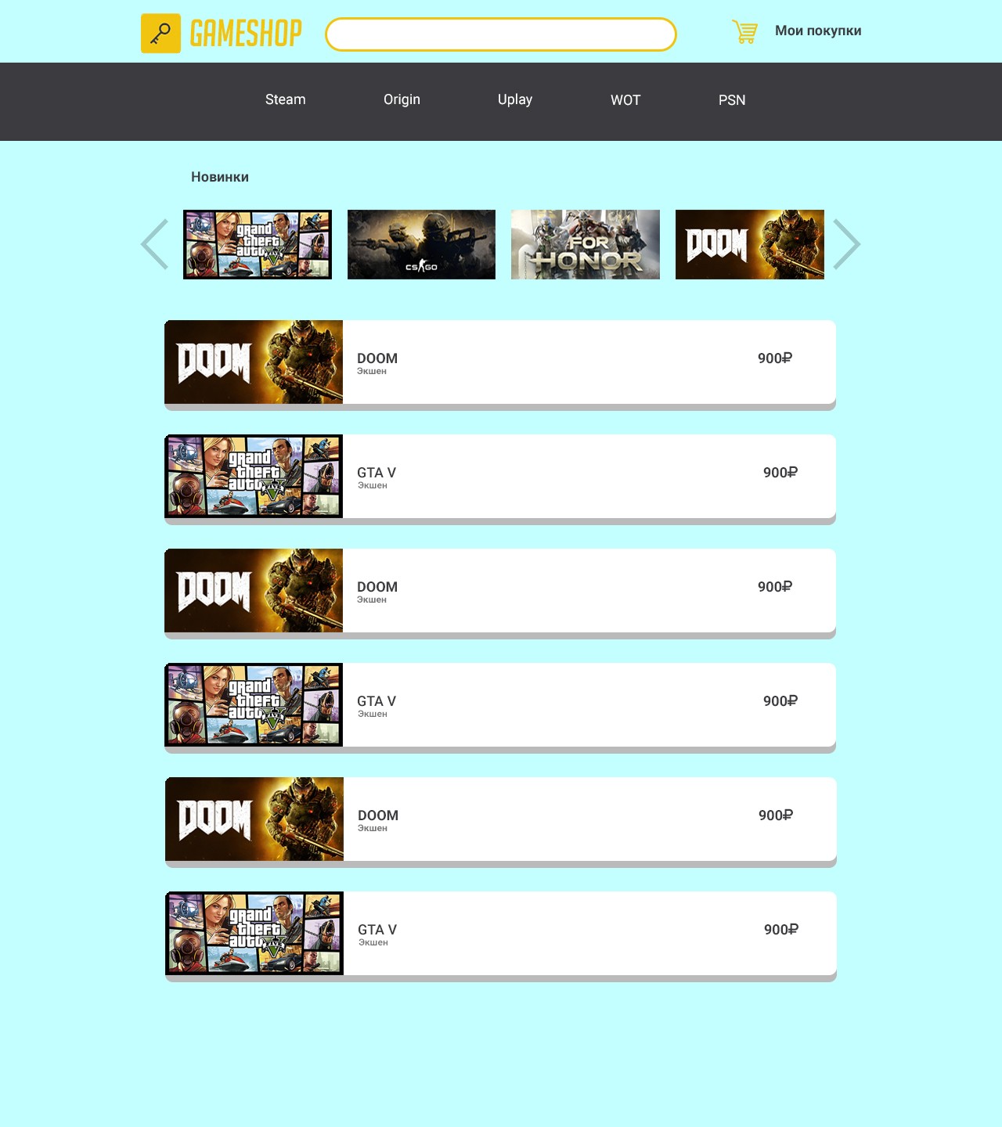Select the Origin category
The width and height of the screenshot is (1002, 1127).
pos(402,99)
